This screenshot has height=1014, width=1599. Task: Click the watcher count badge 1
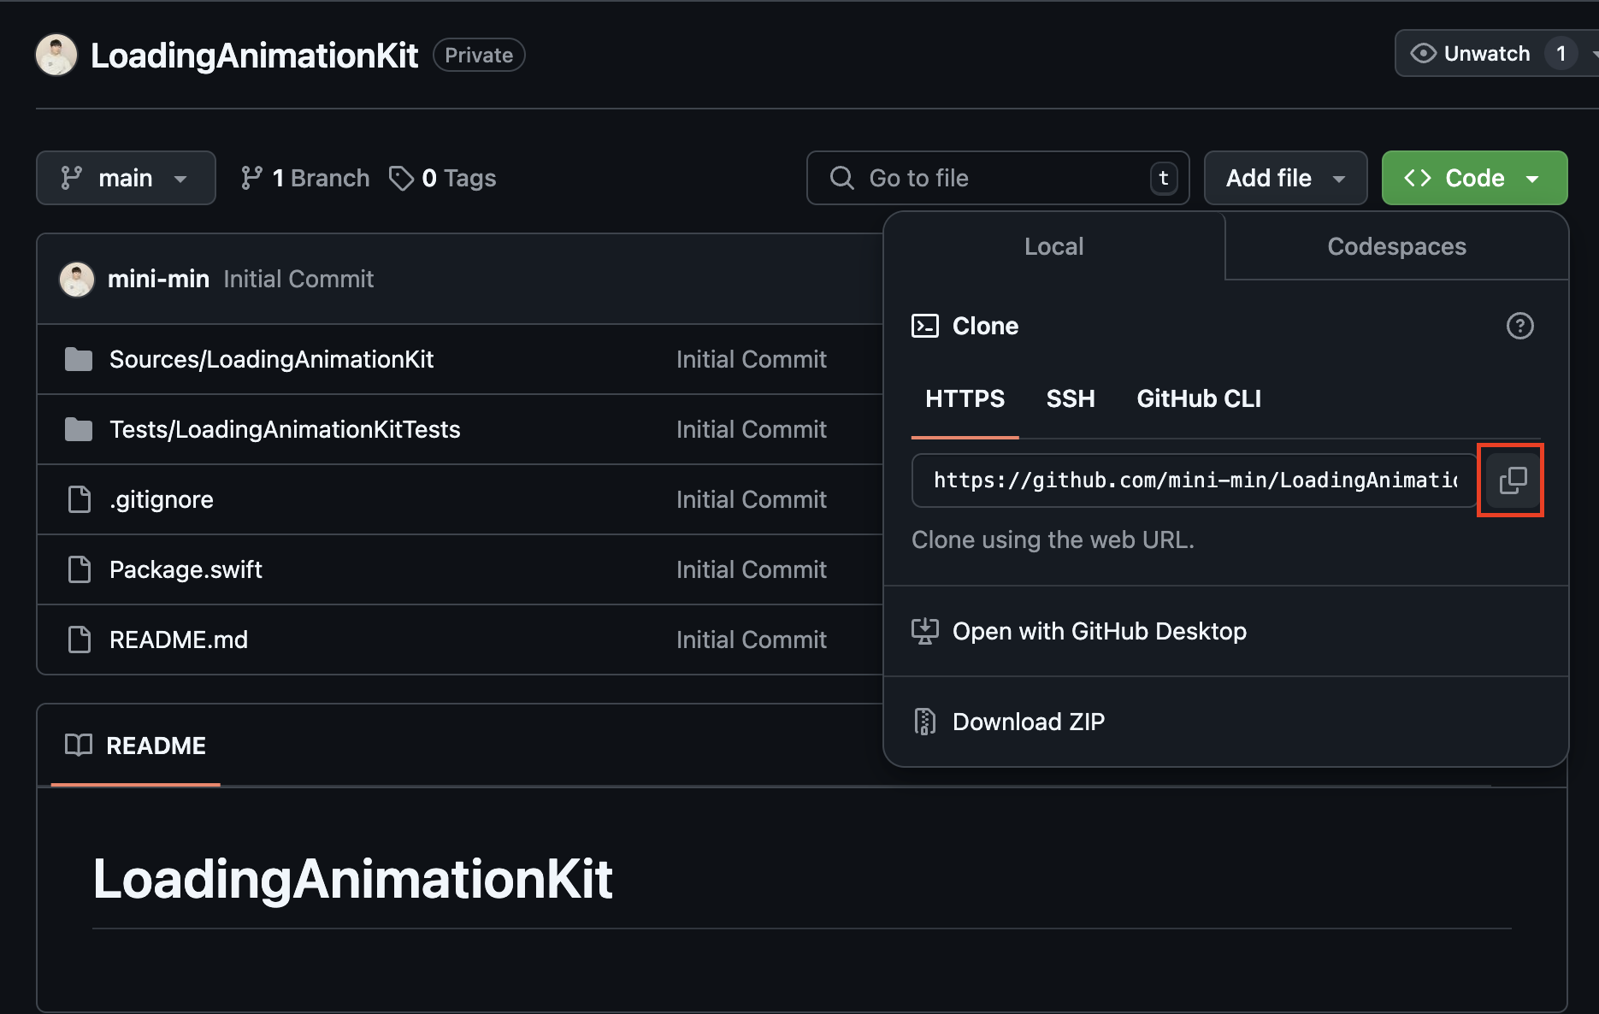click(1561, 54)
